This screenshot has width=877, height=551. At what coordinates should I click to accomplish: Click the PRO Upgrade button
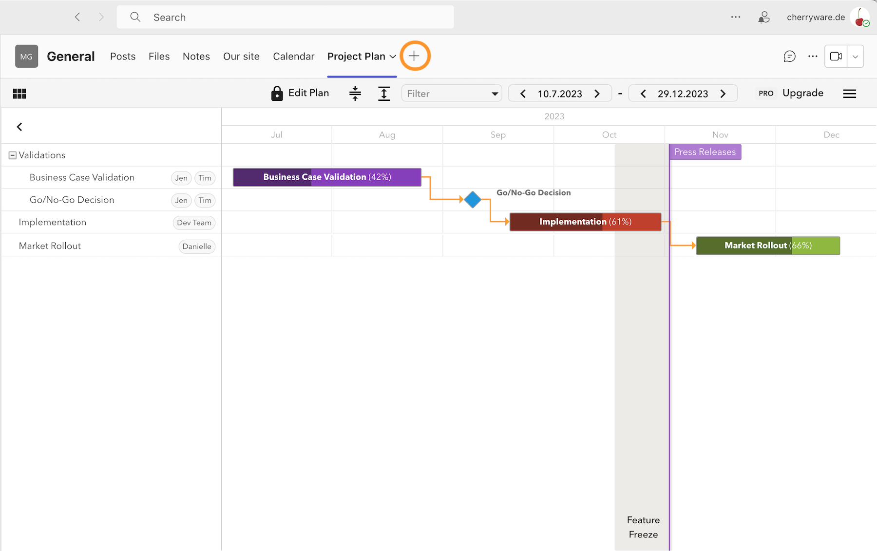tap(791, 93)
